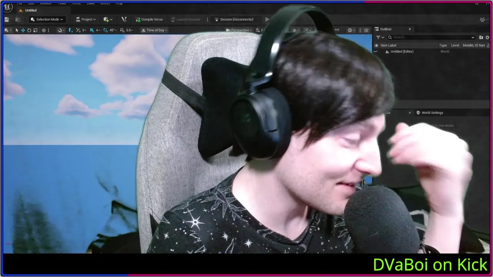Select Untitled (Editor) in the Outliner
This screenshot has width=493, height=277.
pyautogui.click(x=402, y=52)
